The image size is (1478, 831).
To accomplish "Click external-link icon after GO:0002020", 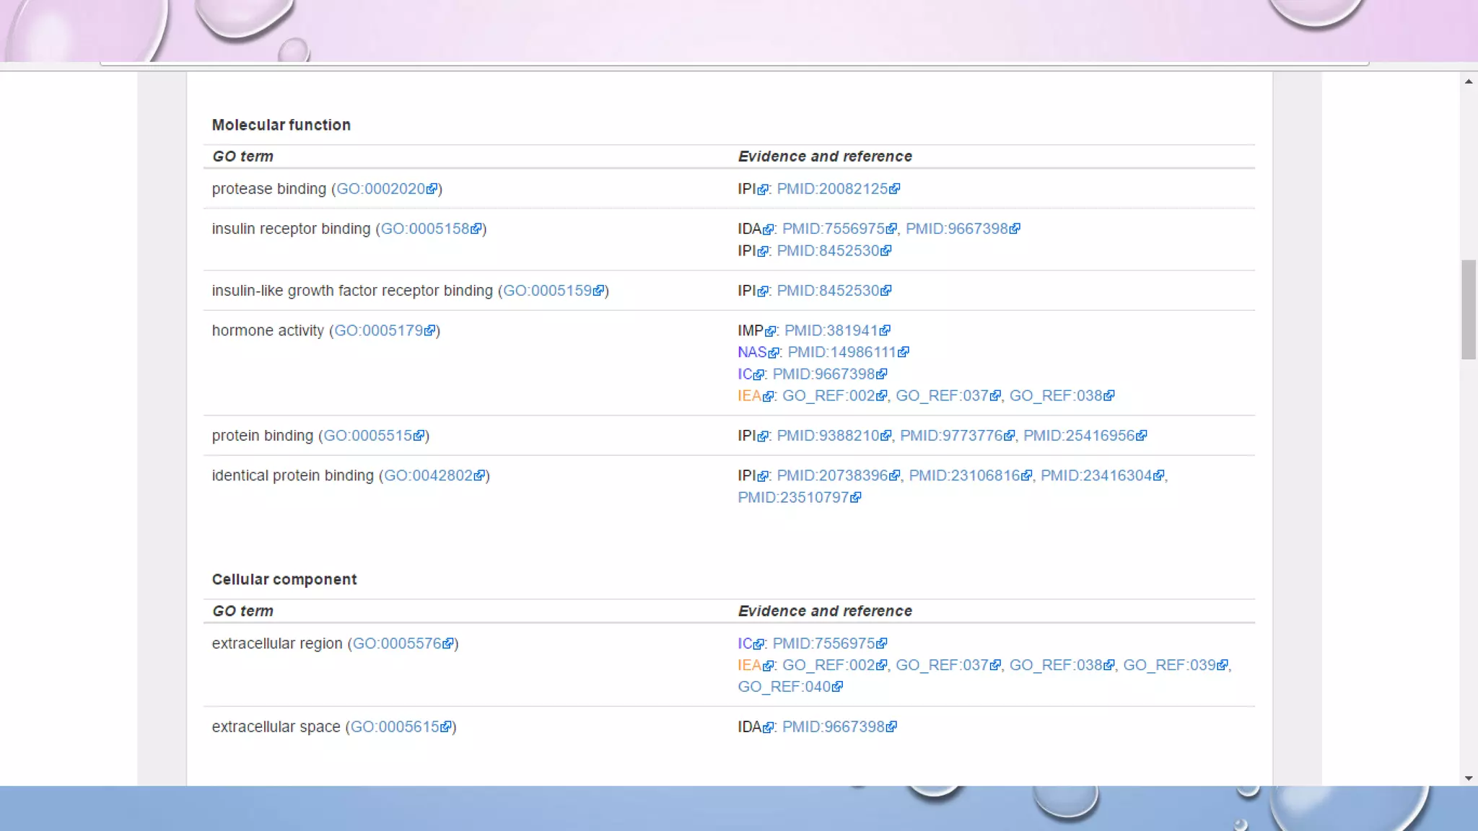I will (432, 189).
